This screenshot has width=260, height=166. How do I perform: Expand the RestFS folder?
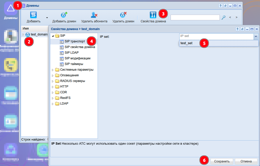(x=53, y=98)
